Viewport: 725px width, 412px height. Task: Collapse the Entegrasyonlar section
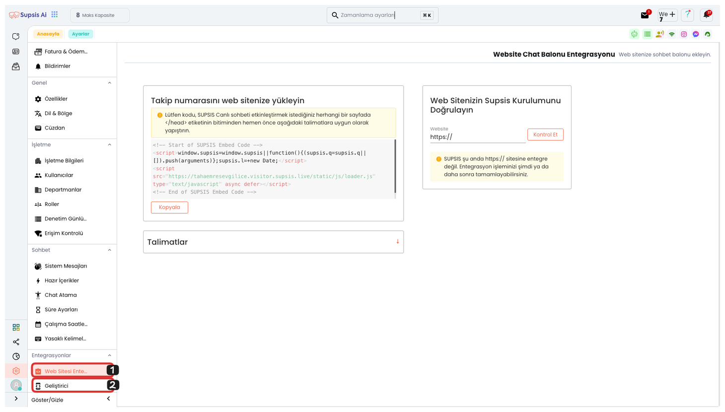pos(110,355)
